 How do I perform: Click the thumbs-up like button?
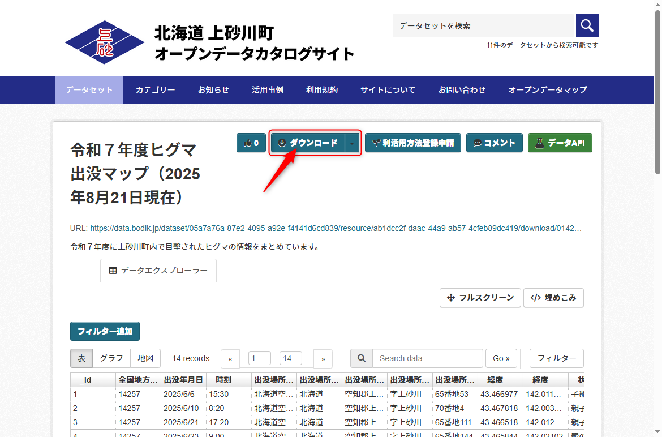251,143
